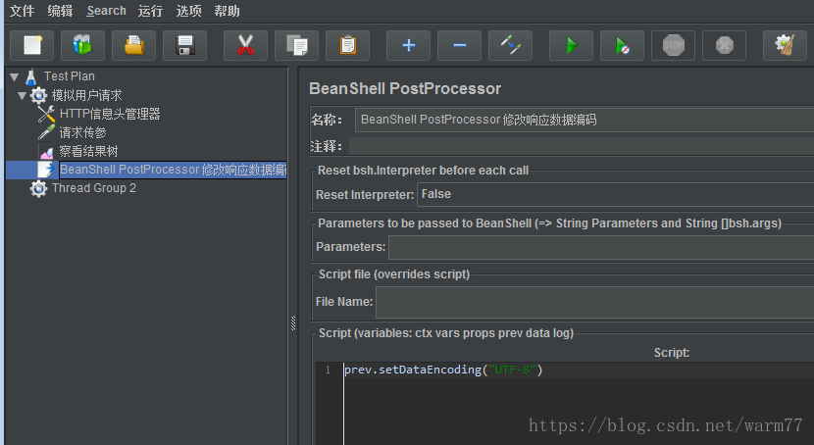Start test without pauses icon
Image resolution: width=814 pixels, height=445 pixels.
(x=622, y=46)
